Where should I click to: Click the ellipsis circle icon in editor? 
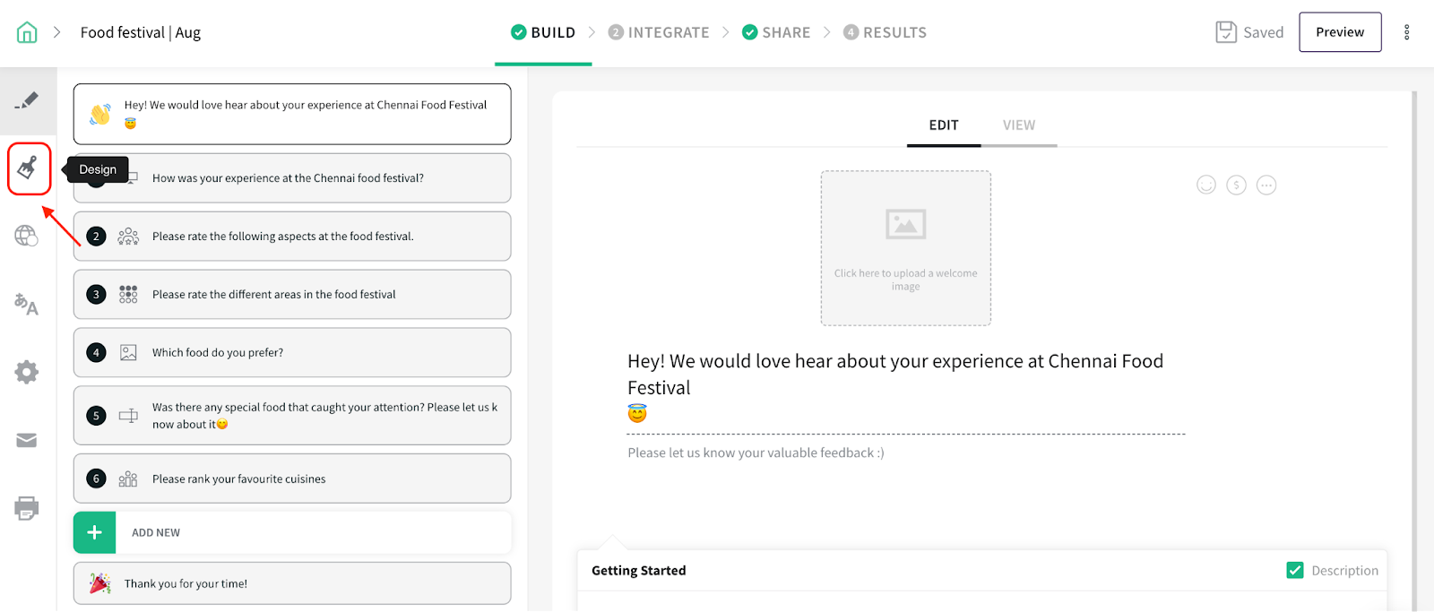click(x=1266, y=185)
